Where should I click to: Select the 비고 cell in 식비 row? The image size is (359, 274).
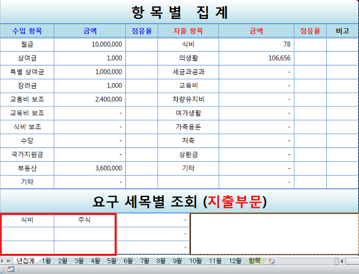[x=343, y=45]
